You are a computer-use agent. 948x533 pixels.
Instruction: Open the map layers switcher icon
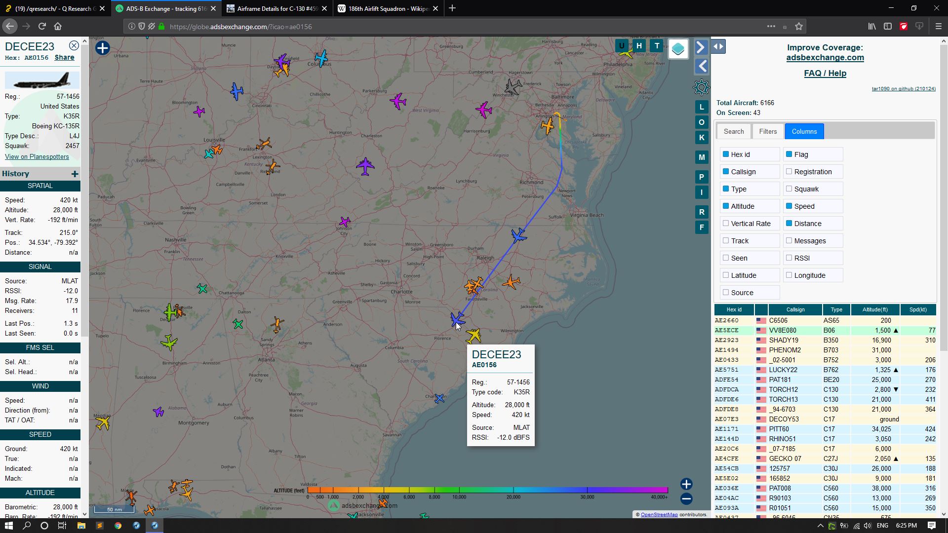click(678, 49)
